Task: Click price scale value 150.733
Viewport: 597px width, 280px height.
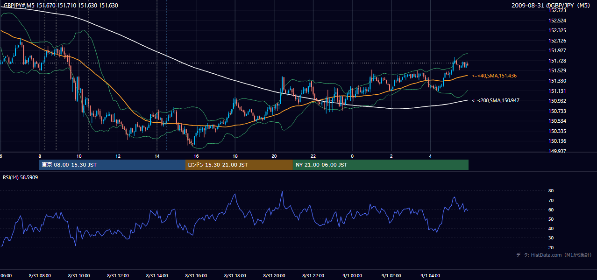Action: coord(558,111)
